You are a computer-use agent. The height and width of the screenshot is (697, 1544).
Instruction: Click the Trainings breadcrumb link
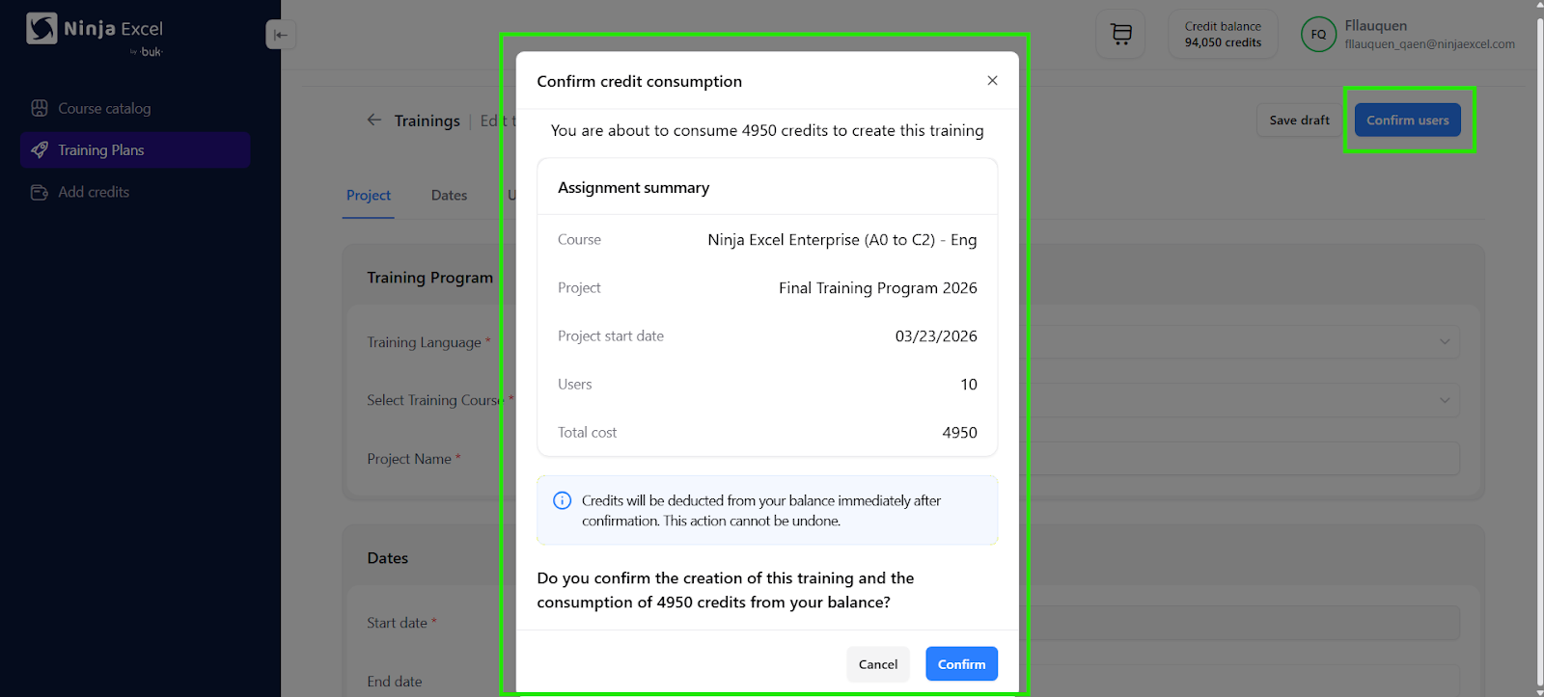[x=427, y=121]
